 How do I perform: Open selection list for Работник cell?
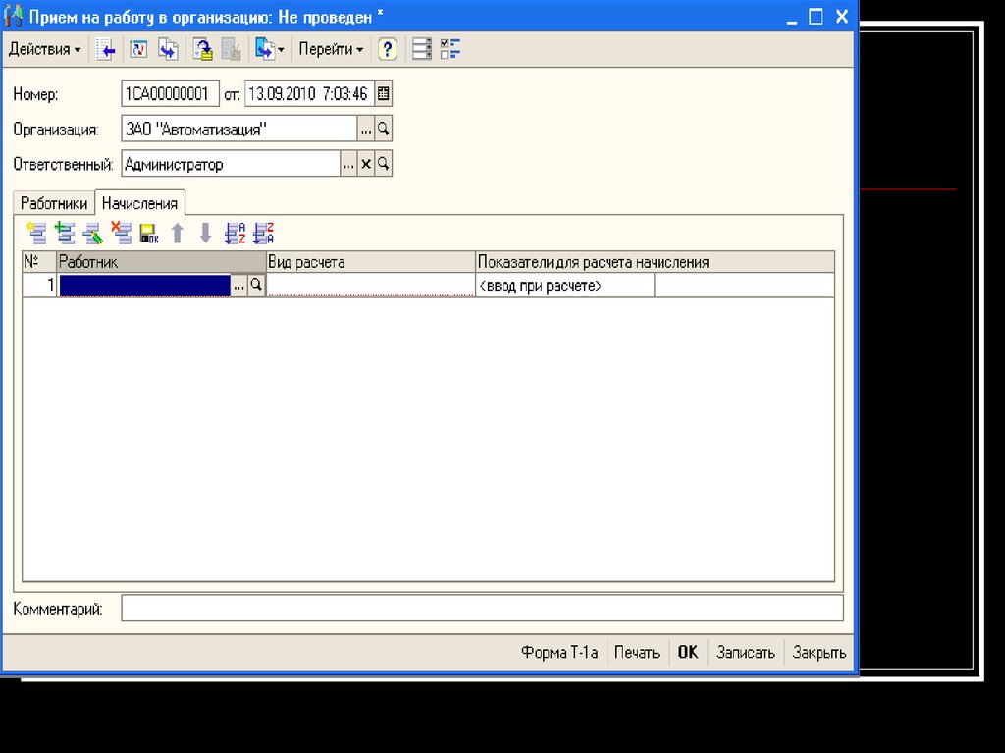(x=238, y=285)
